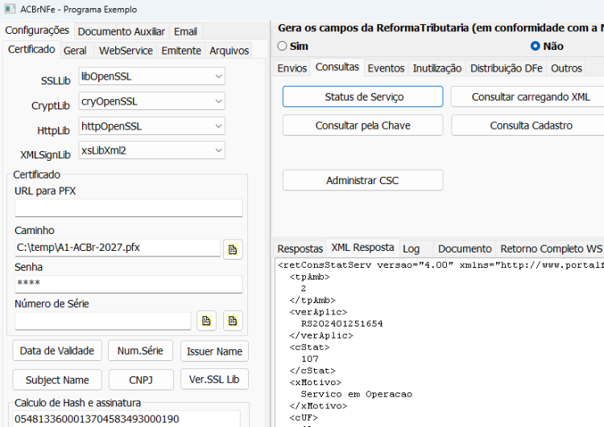604x427 pixels.
Task: Click the RS202401251654 value in XML
Action: 341,323
